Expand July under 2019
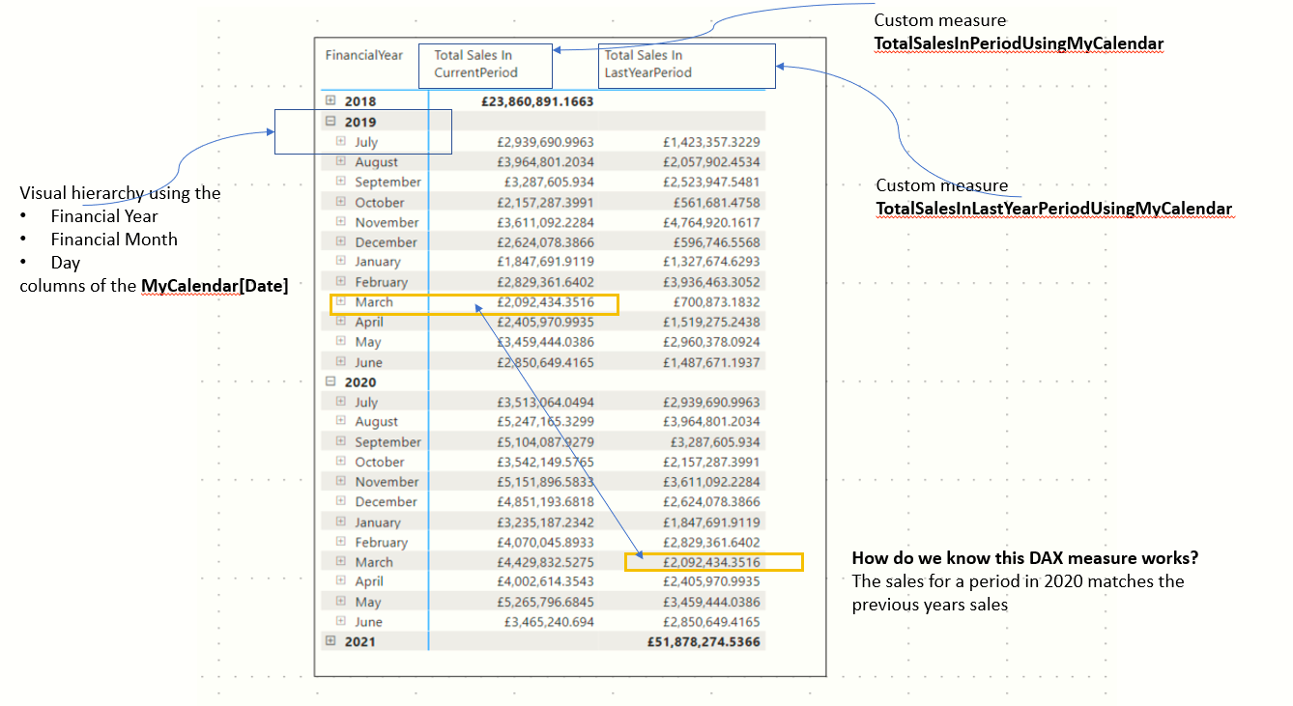This screenshot has width=1293, height=706. (340, 141)
